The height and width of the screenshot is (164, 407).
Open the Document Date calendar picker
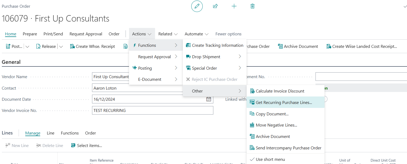point(209,99)
